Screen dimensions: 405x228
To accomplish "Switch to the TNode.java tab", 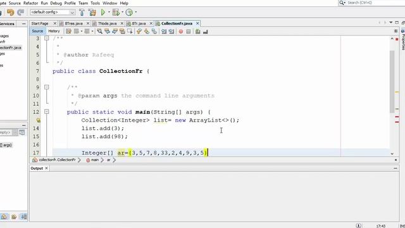I will coord(107,23).
